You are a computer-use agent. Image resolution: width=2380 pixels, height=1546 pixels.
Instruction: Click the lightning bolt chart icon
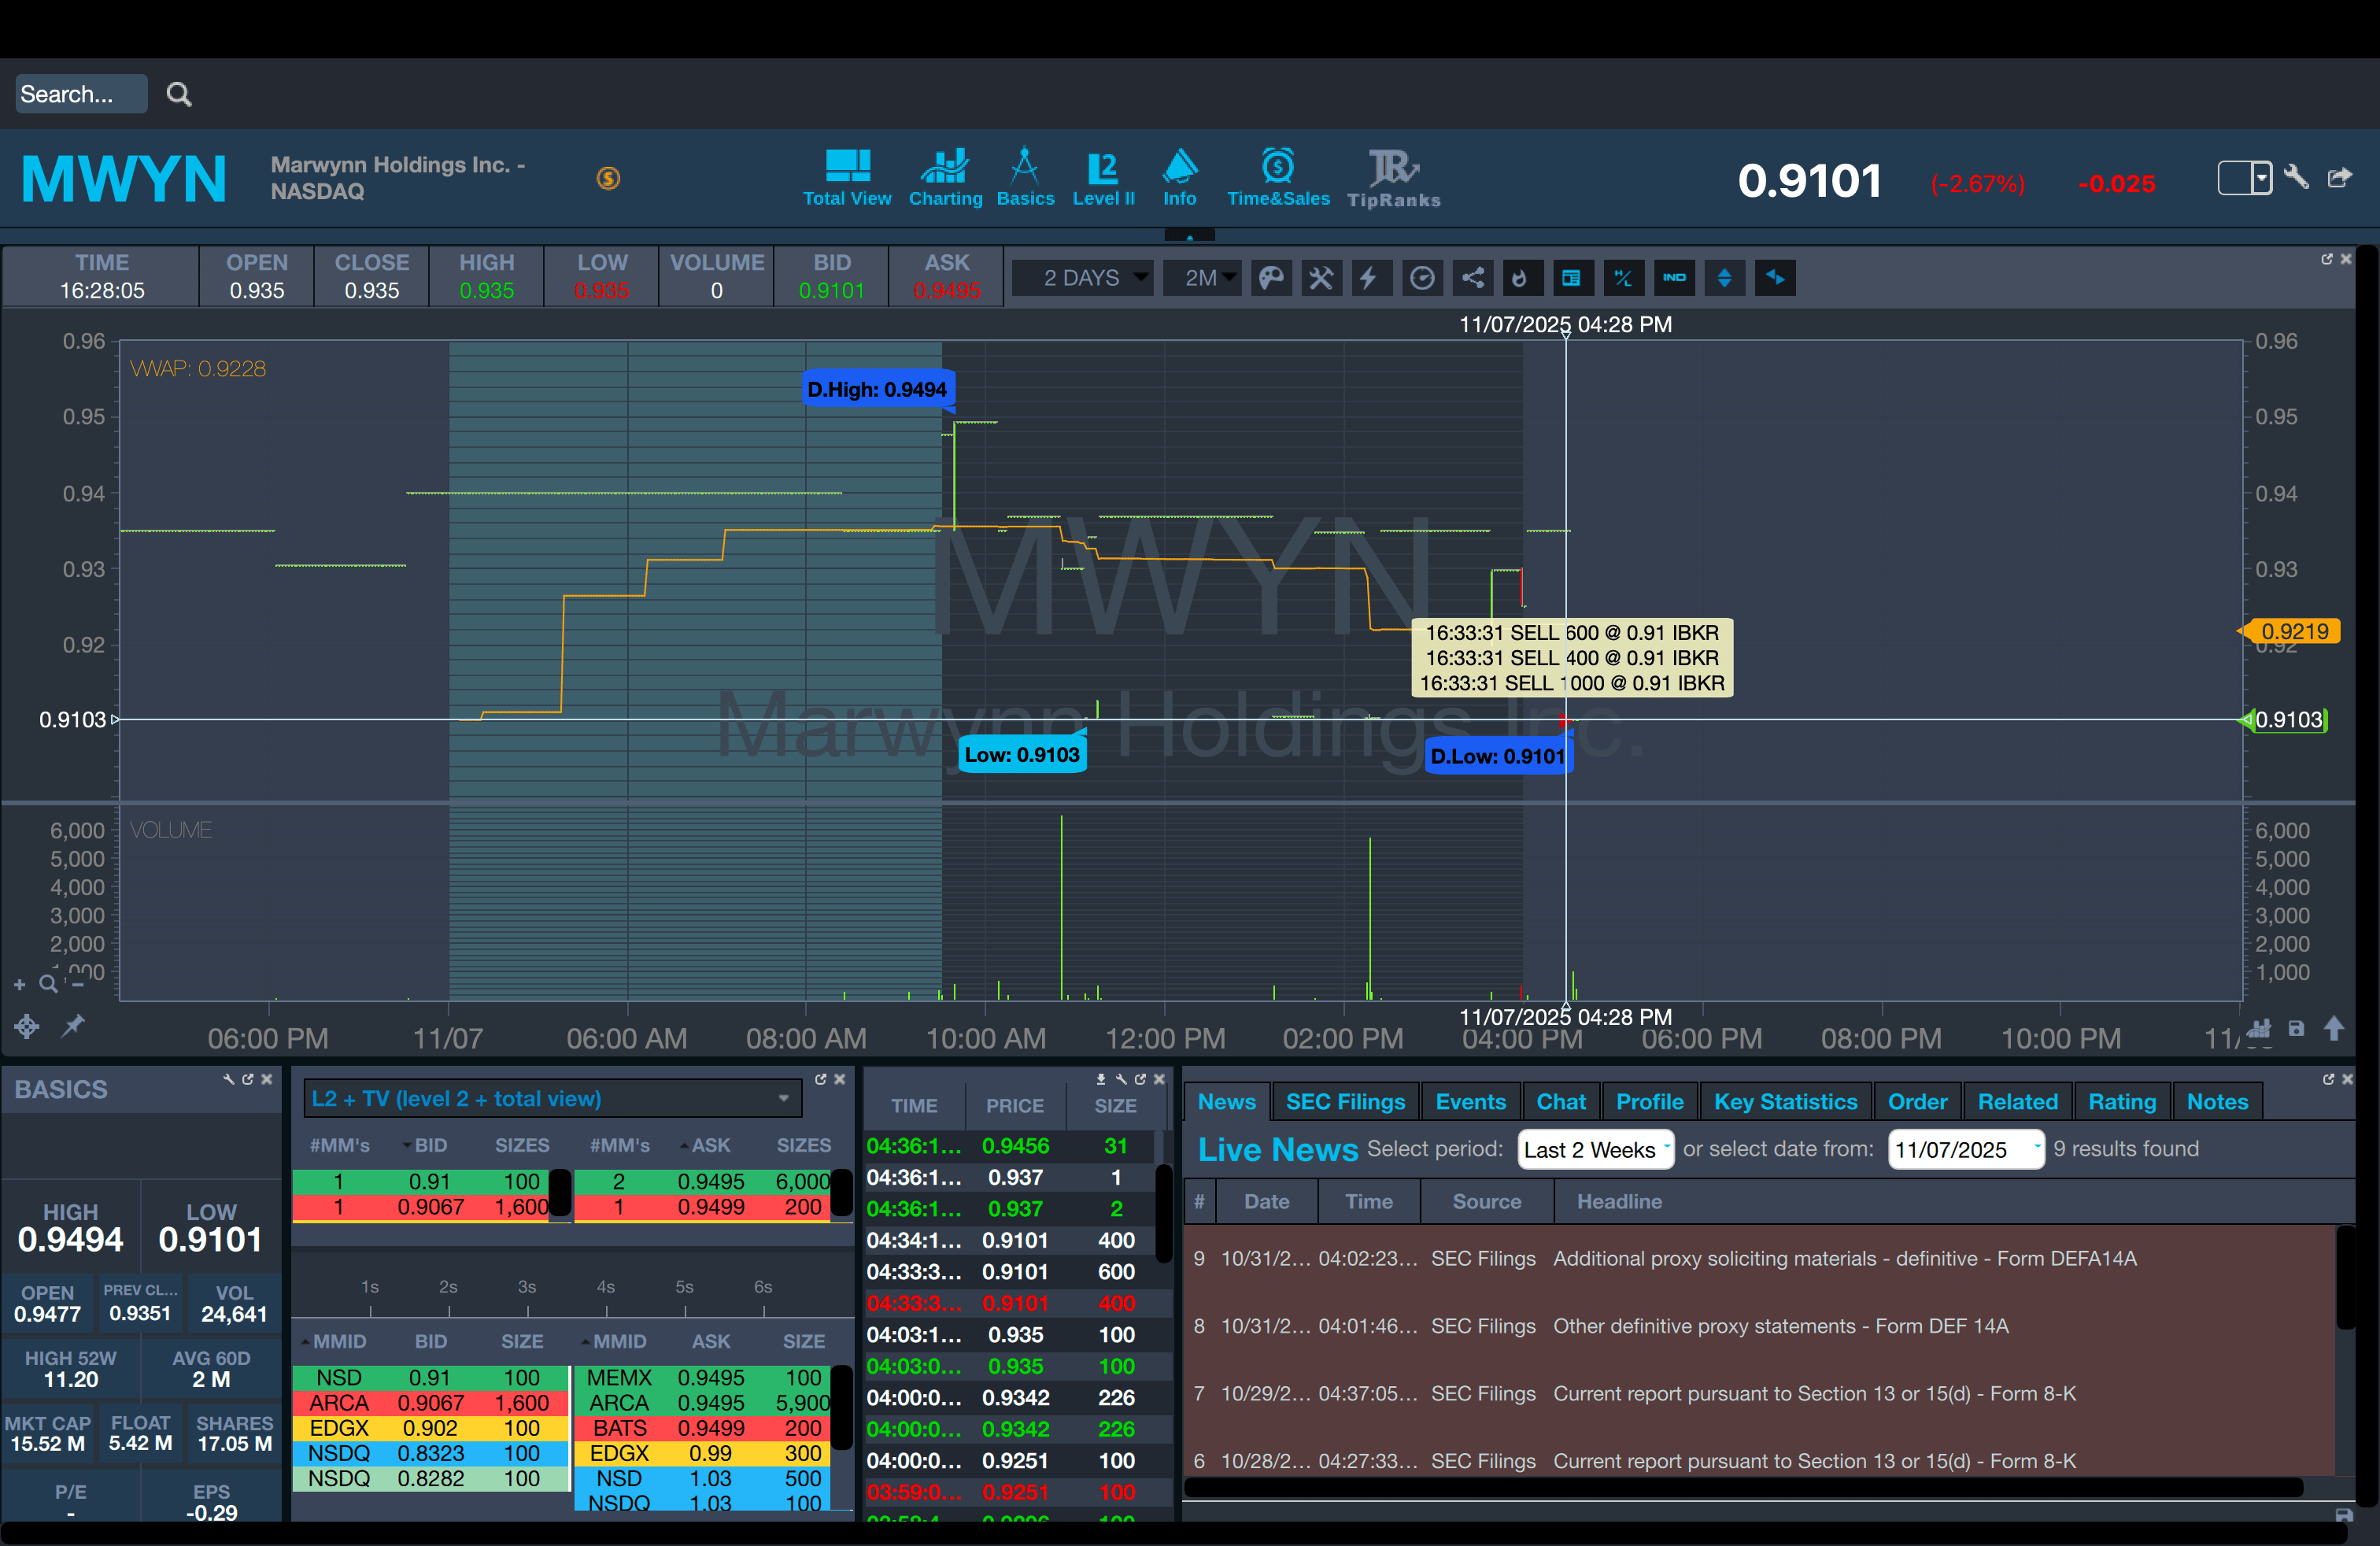[x=1369, y=278]
